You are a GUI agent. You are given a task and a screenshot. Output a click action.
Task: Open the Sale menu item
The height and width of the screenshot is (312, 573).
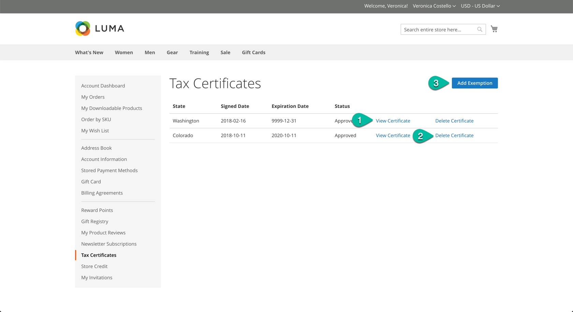tap(225, 52)
